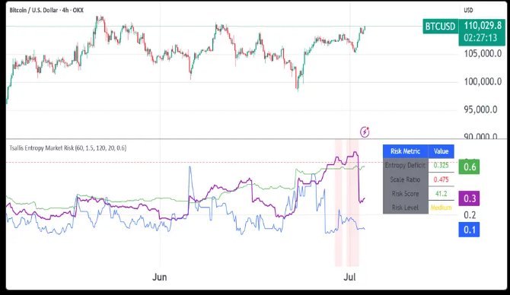The width and height of the screenshot is (510, 295).
Task: Click the 0.475 scale ratio value
Action: tap(441, 179)
